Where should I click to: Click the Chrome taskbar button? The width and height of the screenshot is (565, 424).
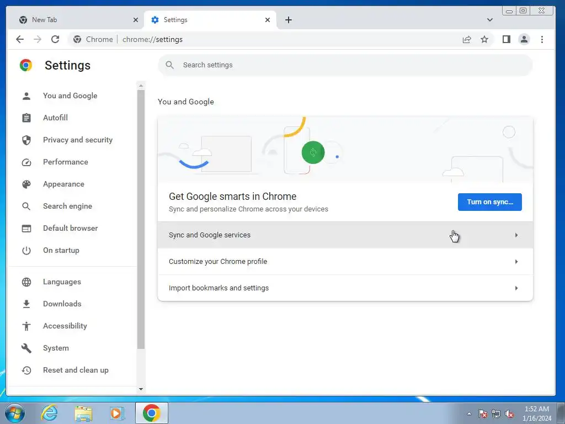click(151, 413)
